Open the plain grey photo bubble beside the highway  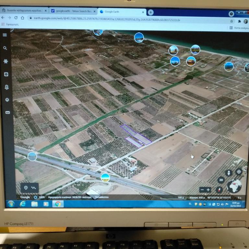coord(32,156)
